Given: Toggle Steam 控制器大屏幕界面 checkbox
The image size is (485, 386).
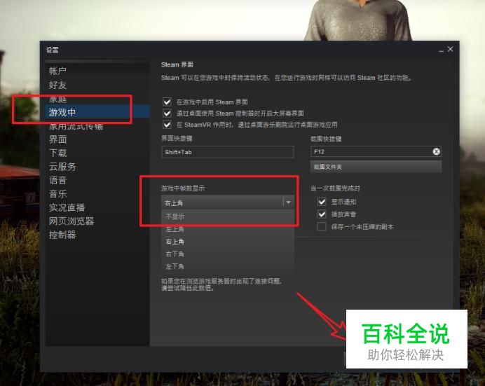Looking at the screenshot, I should point(167,113).
